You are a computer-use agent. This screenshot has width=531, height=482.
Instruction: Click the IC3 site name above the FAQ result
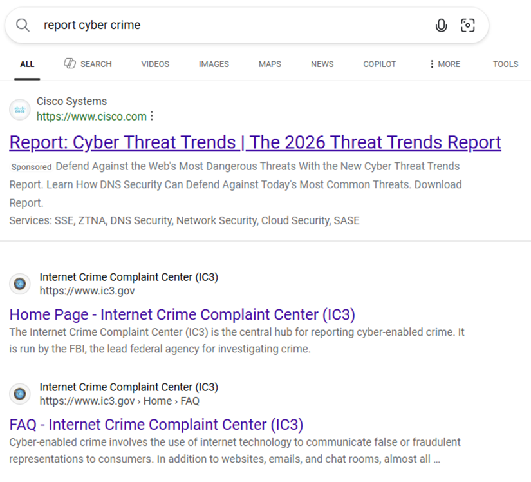click(129, 387)
